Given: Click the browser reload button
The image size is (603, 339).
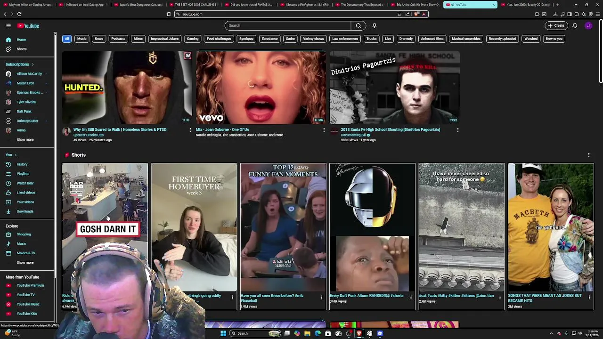Looking at the screenshot, I should tap(19, 14).
